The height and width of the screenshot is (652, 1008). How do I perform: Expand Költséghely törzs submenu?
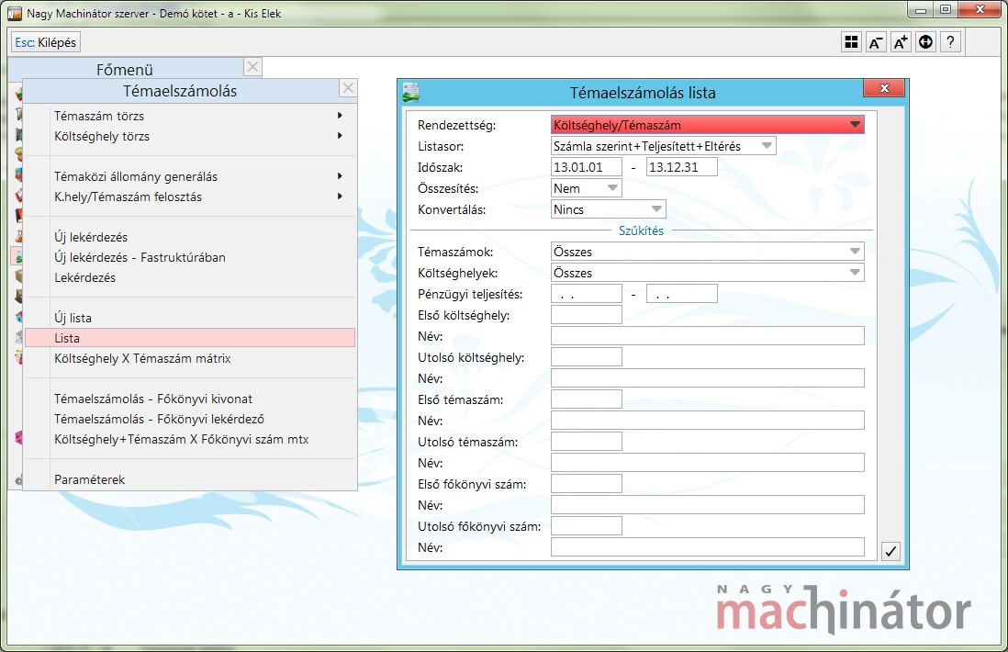(190, 136)
